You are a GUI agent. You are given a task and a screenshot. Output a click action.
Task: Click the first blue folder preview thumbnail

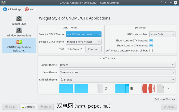[x=66, y=89]
